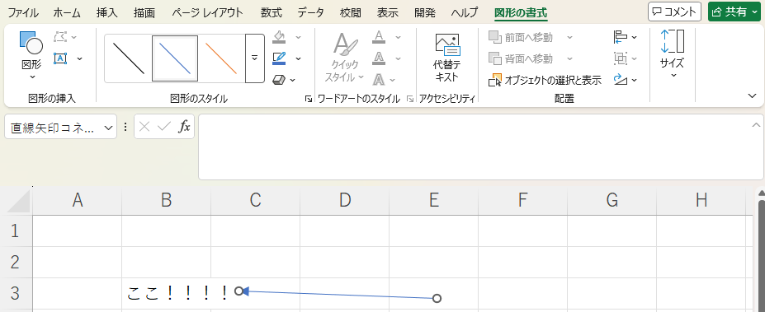Open the 前面へ移動 dropdown arrow

coord(569,38)
